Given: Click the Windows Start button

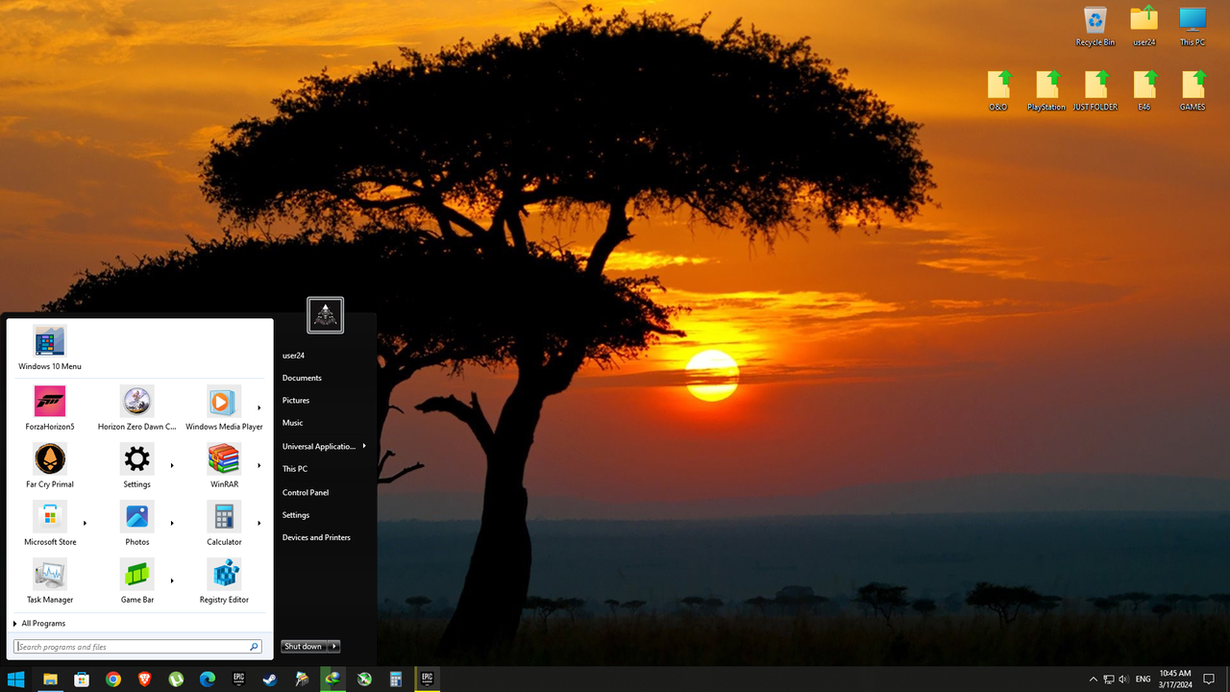Looking at the screenshot, I should 15,679.
